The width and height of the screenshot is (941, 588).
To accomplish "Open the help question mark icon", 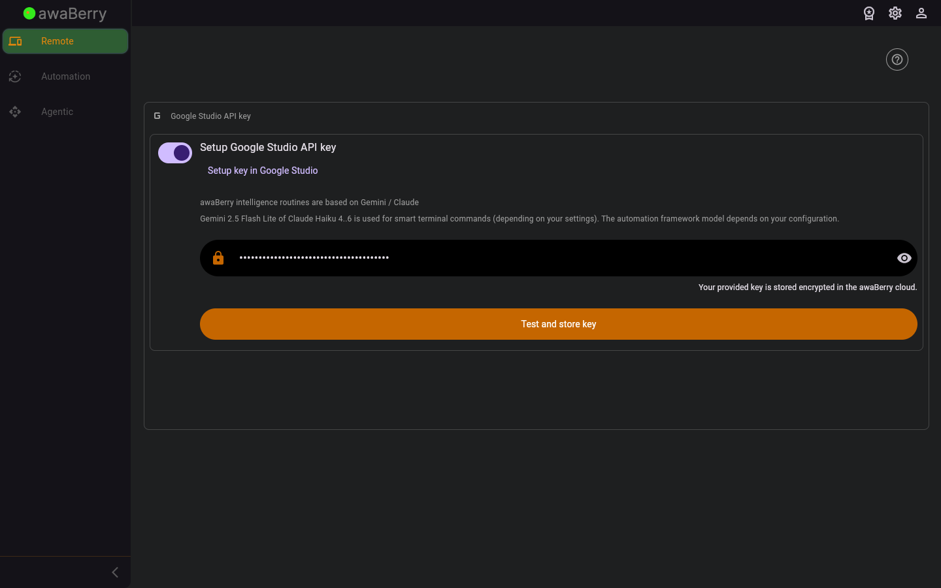I will (x=897, y=59).
